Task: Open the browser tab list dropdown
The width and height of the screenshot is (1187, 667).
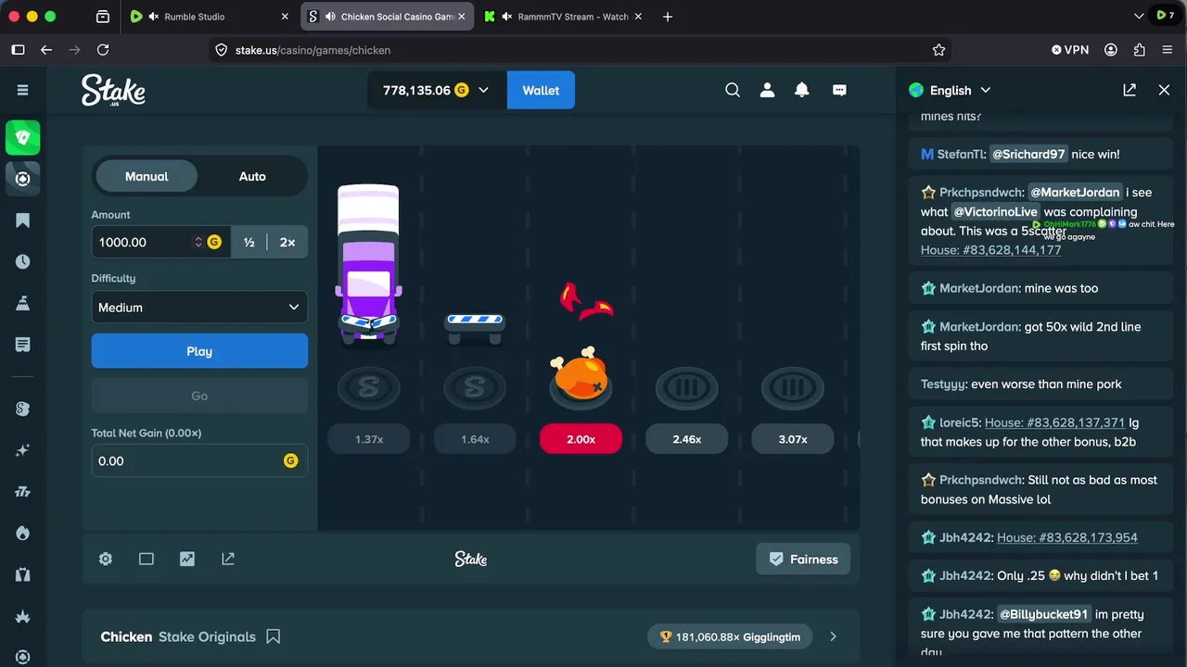Action: point(1139,17)
